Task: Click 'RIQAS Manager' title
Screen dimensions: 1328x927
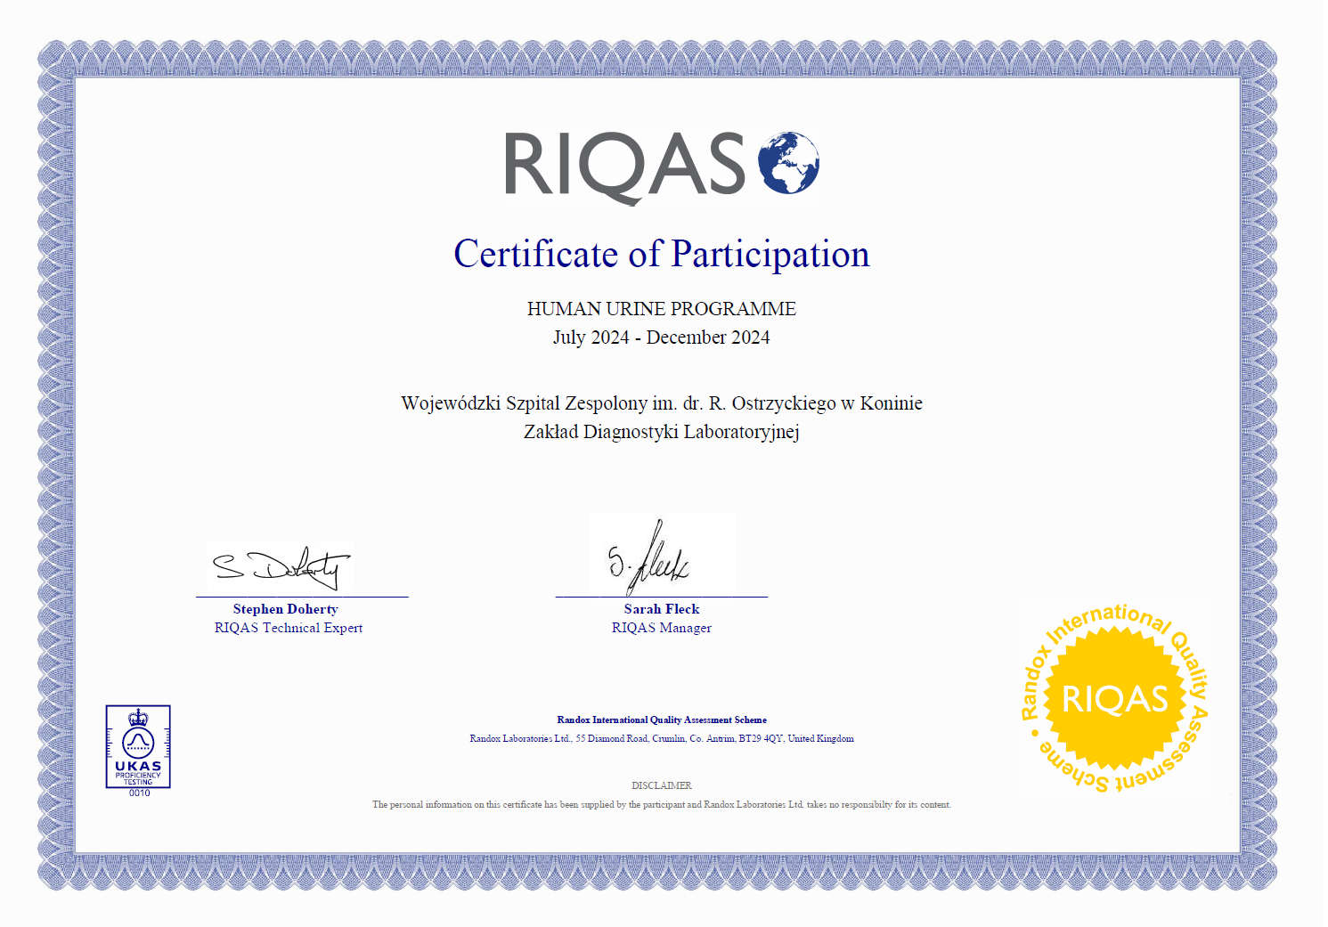Action: click(662, 628)
